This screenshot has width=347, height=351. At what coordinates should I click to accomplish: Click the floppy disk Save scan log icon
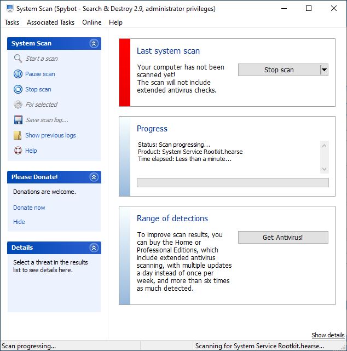18,120
